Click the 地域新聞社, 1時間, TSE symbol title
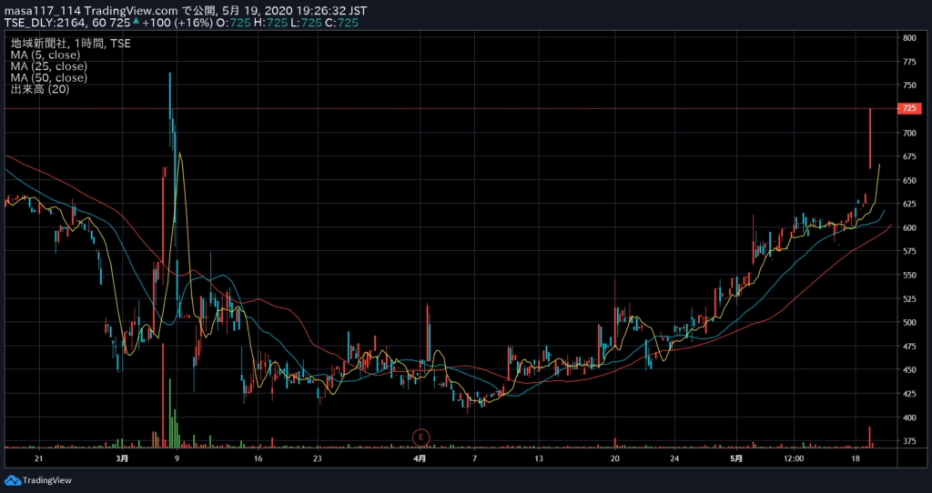This screenshot has height=493, width=932. (71, 43)
